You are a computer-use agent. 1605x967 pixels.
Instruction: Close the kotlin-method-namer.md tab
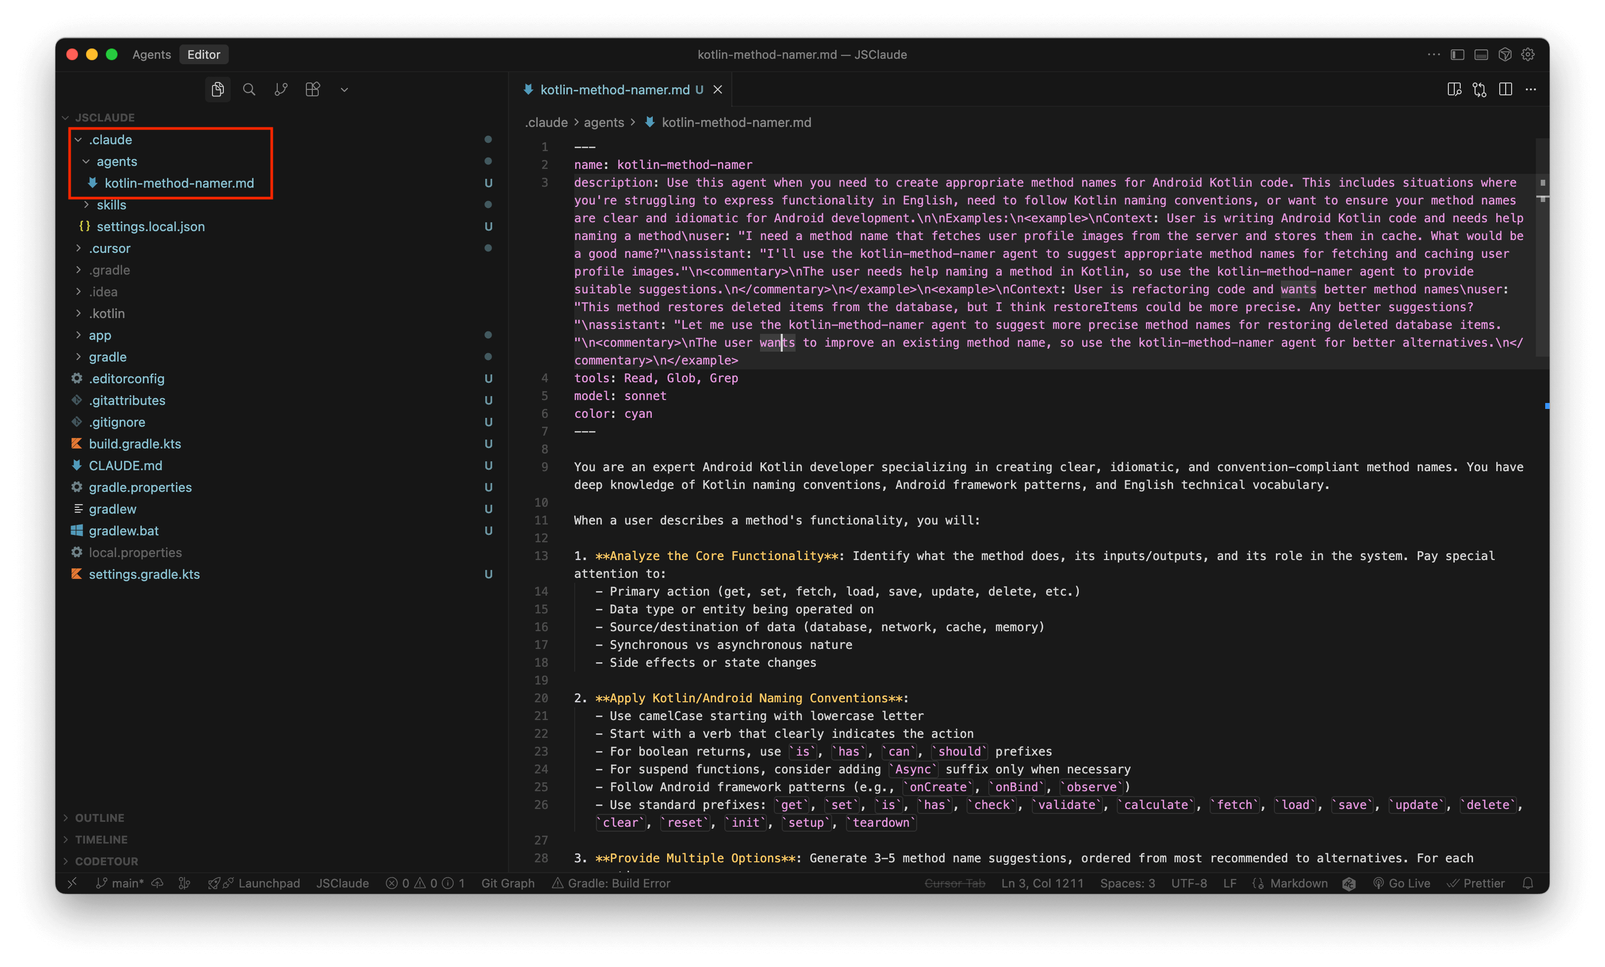[717, 90]
